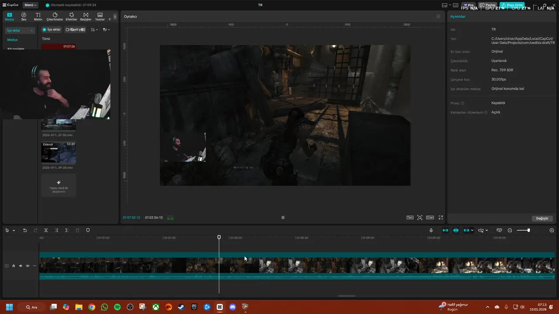Switch to the Ses audio tab
This screenshot has height=314, width=559.
pos(24,17)
